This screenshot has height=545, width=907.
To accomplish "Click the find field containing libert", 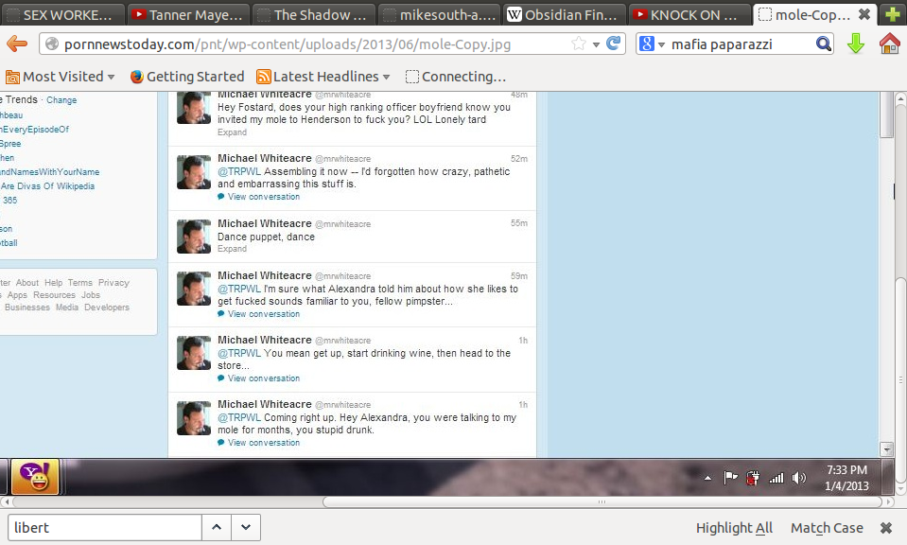I will [105, 528].
